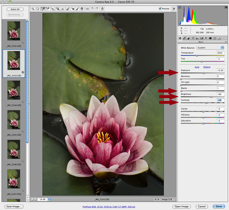Click the Brightness slider handle
The image size is (229, 210).
pyautogui.click(x=211, y=97)
